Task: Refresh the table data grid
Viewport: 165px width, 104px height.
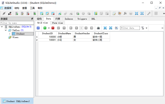Action: [38, 28]
